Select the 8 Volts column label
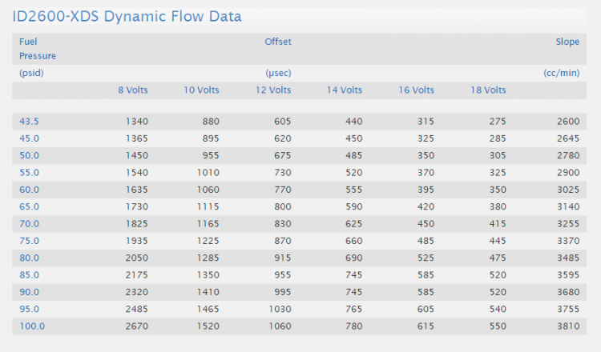Screen dimensions: 601x352 [133, 90]
